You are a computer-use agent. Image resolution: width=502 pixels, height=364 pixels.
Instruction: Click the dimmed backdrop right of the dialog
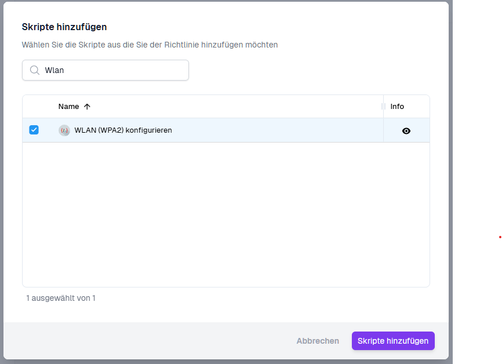click(x=450, y=174)
